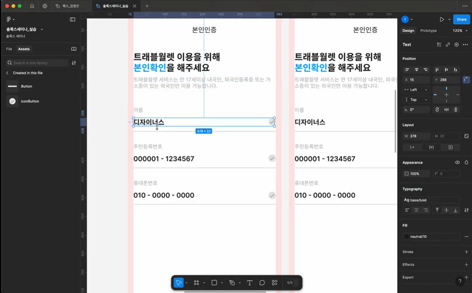This screenshot has width=472, height=293.
Task: Expand the file name dropdown
Action: (42, 29)
